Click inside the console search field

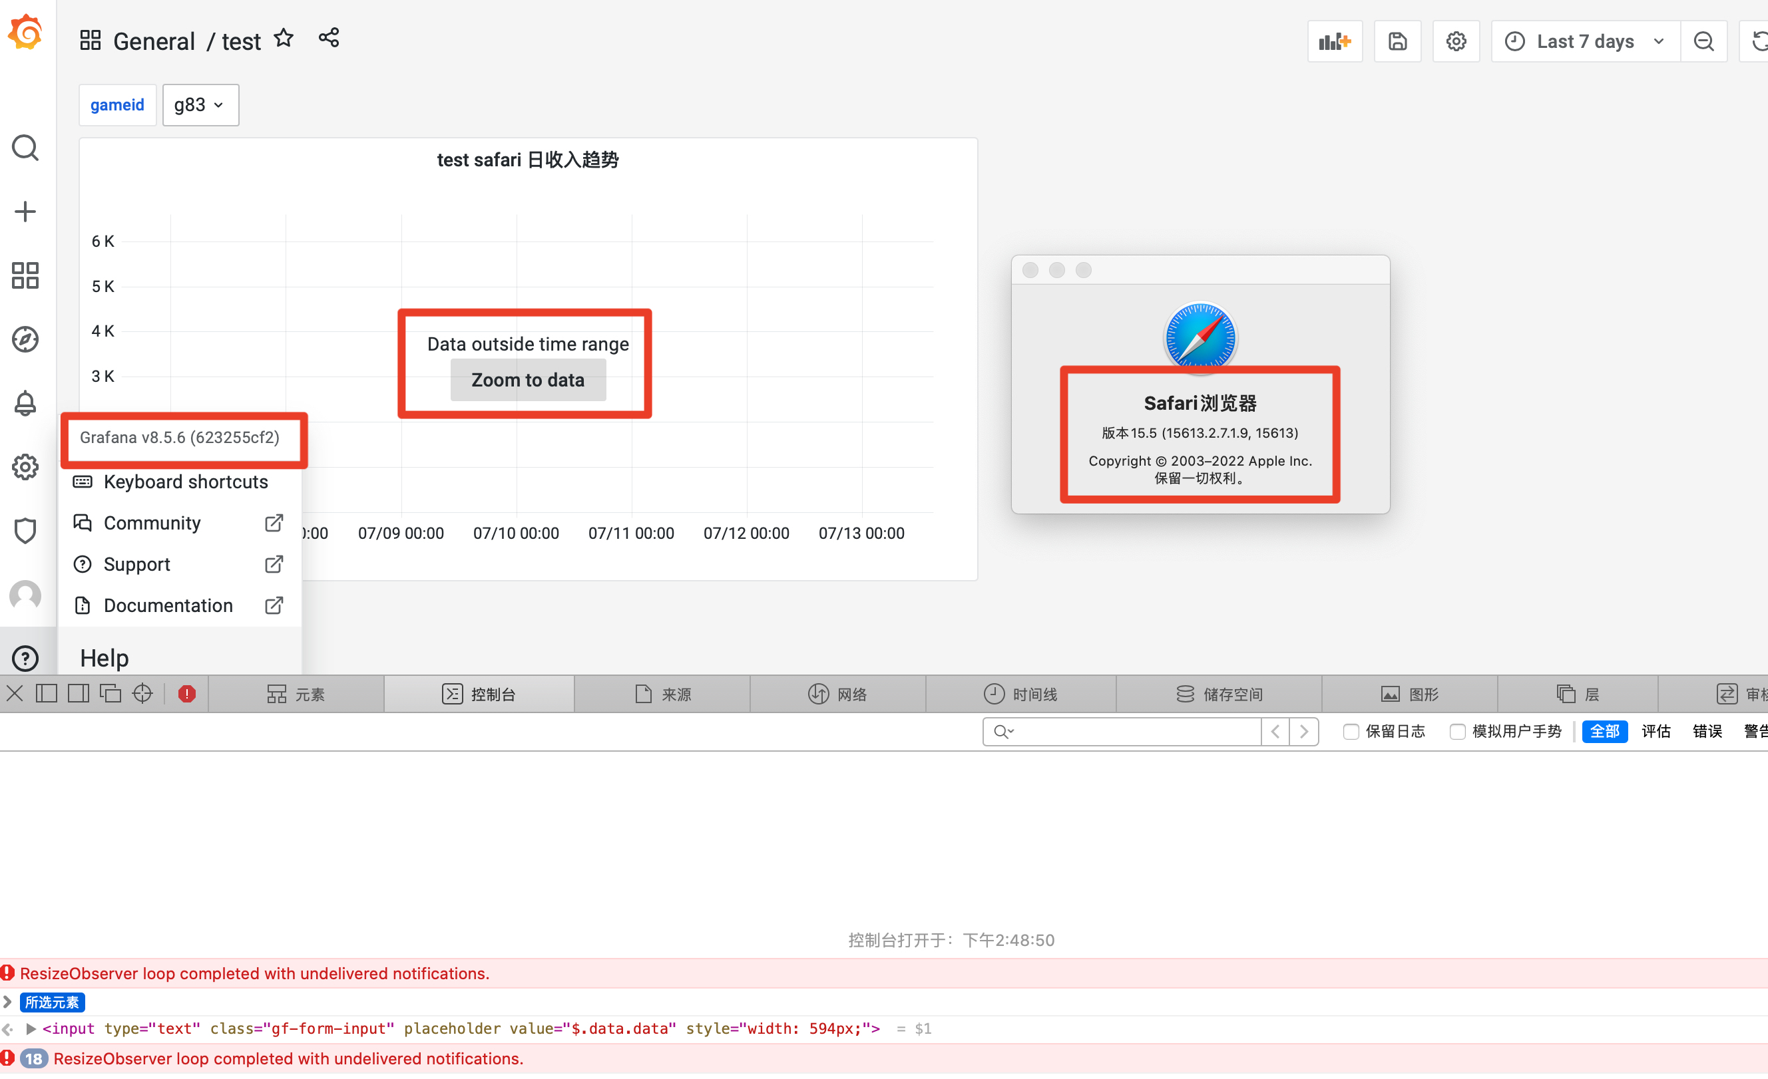tap(1126, 731)
